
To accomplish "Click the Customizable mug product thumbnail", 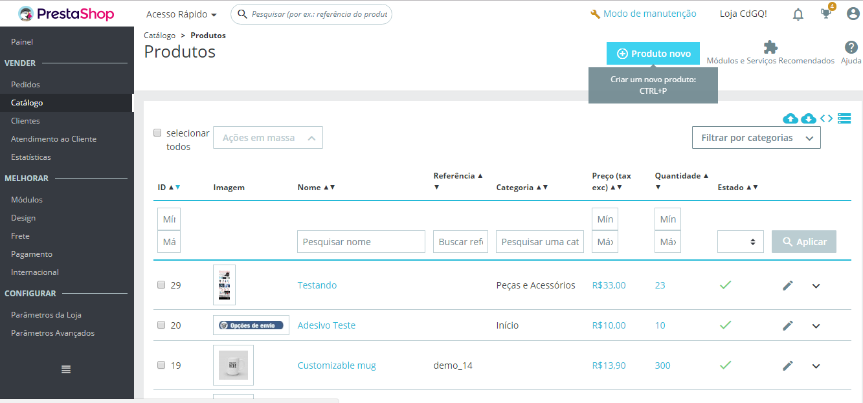I will pyautogui.click(x=233, y=365).
